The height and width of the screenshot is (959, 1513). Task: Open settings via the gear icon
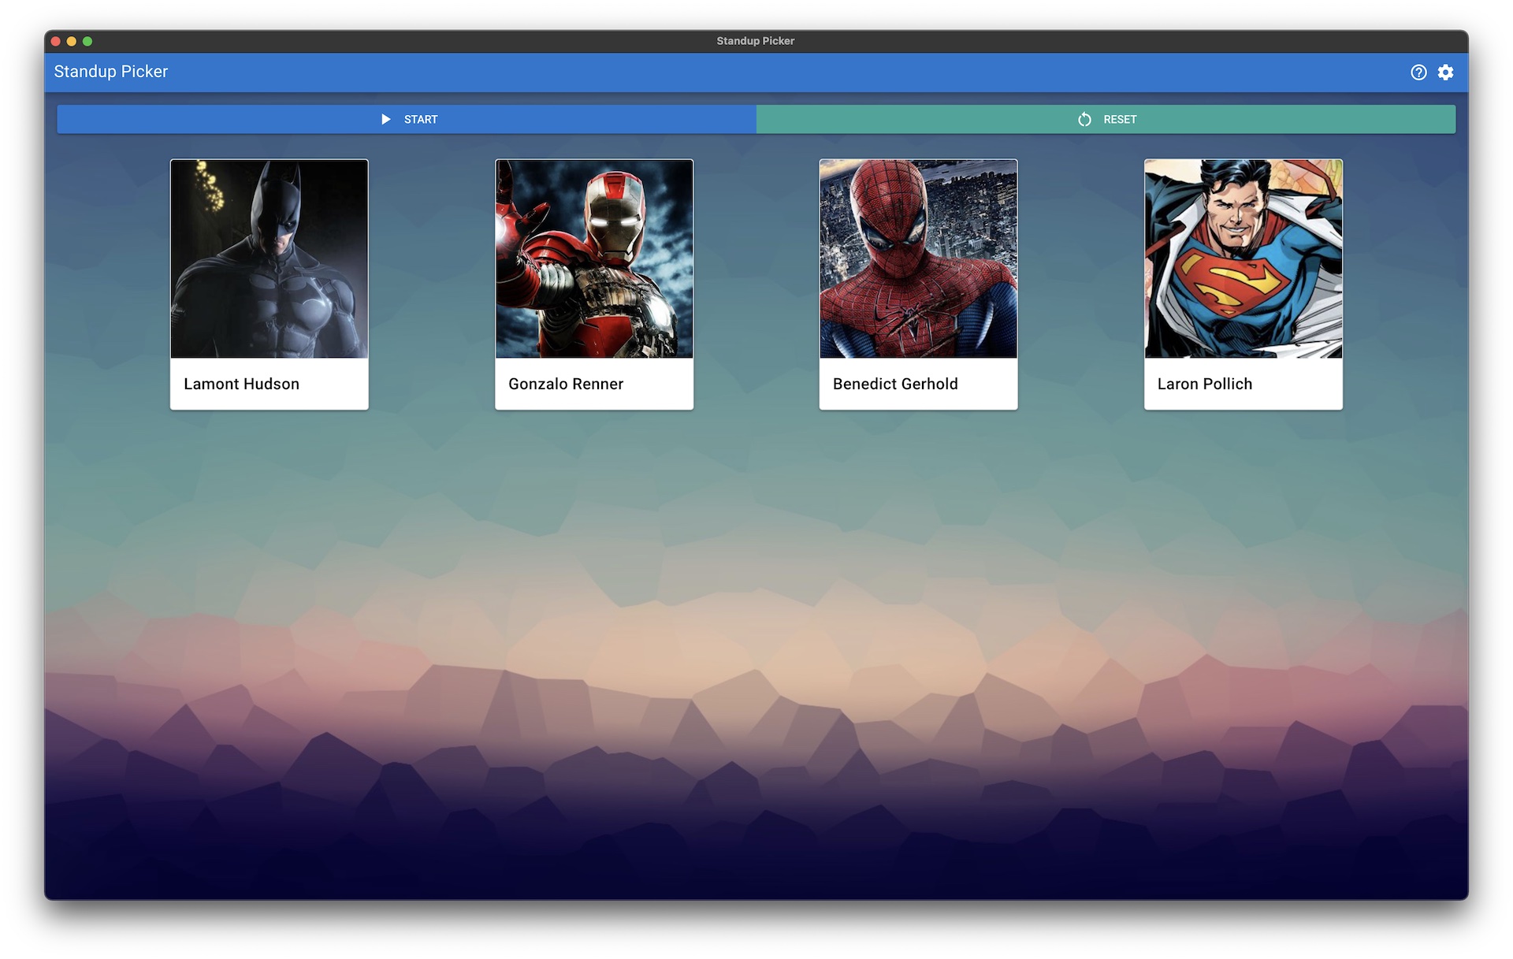[1445, 72]
